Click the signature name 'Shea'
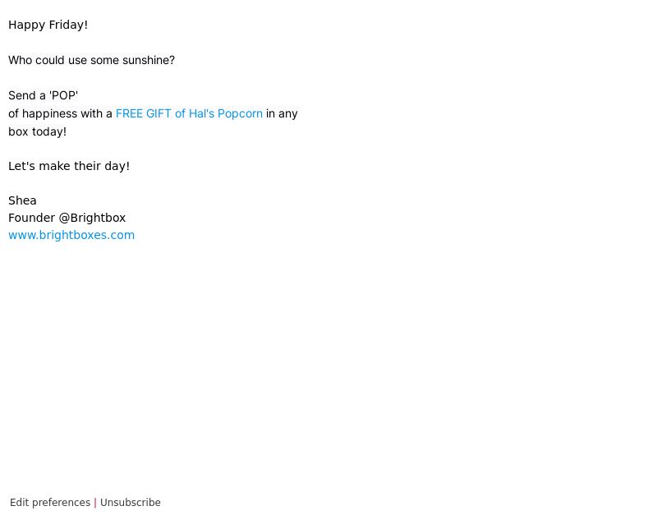 [x=22, y=200]
